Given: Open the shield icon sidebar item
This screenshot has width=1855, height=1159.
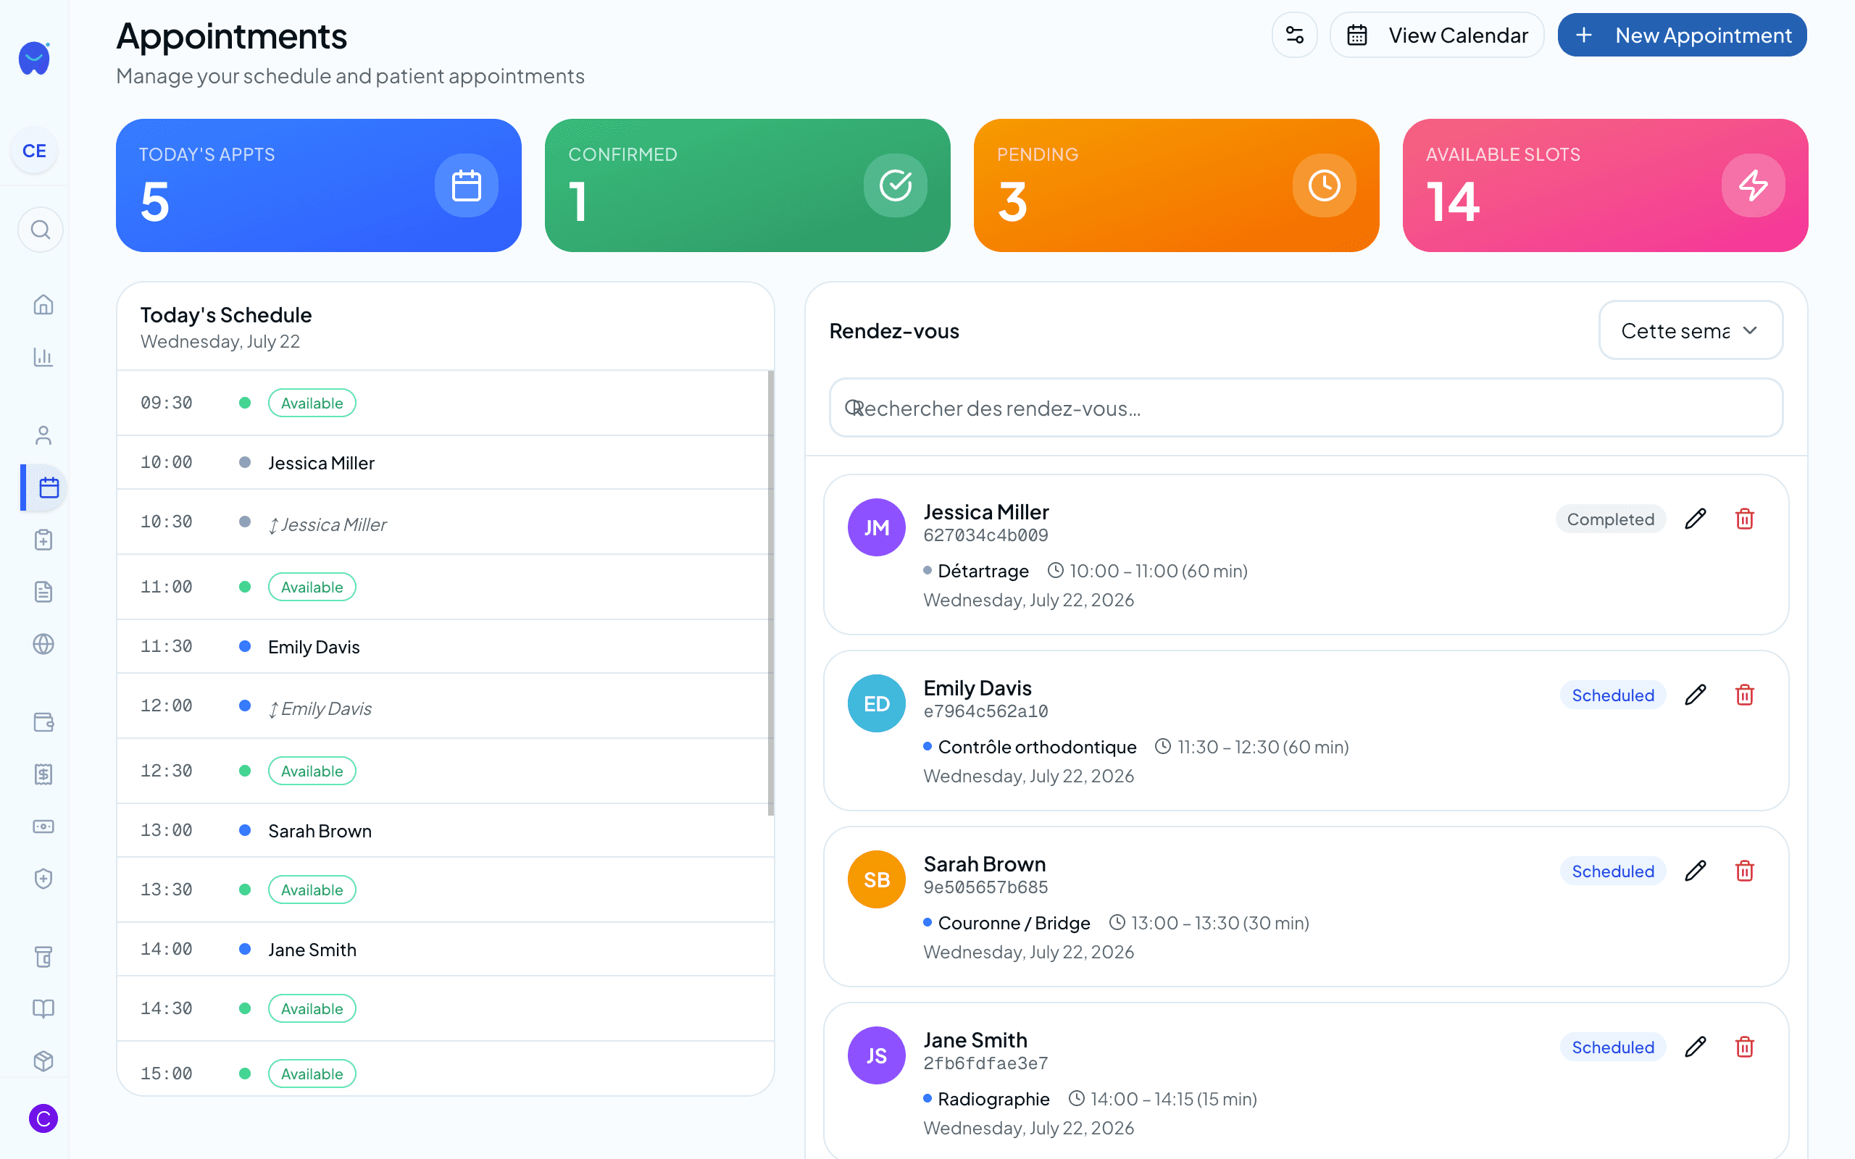Looking at the screenshot, I should coord(43,879).
